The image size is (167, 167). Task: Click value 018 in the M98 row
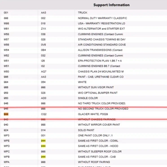[x=43, y=23]
